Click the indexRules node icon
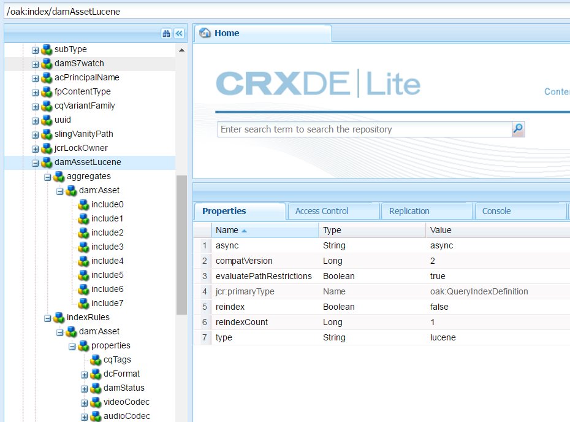This screenshot has height=422, width=570. (x=59, y=318)
